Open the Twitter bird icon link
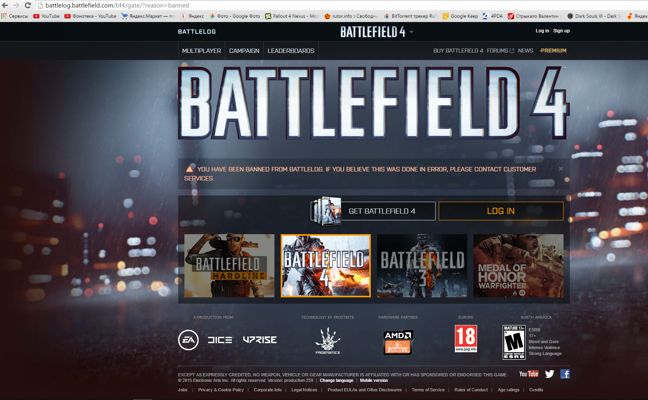The height and width of the screenshot is (400, 648). coord(549,374)
